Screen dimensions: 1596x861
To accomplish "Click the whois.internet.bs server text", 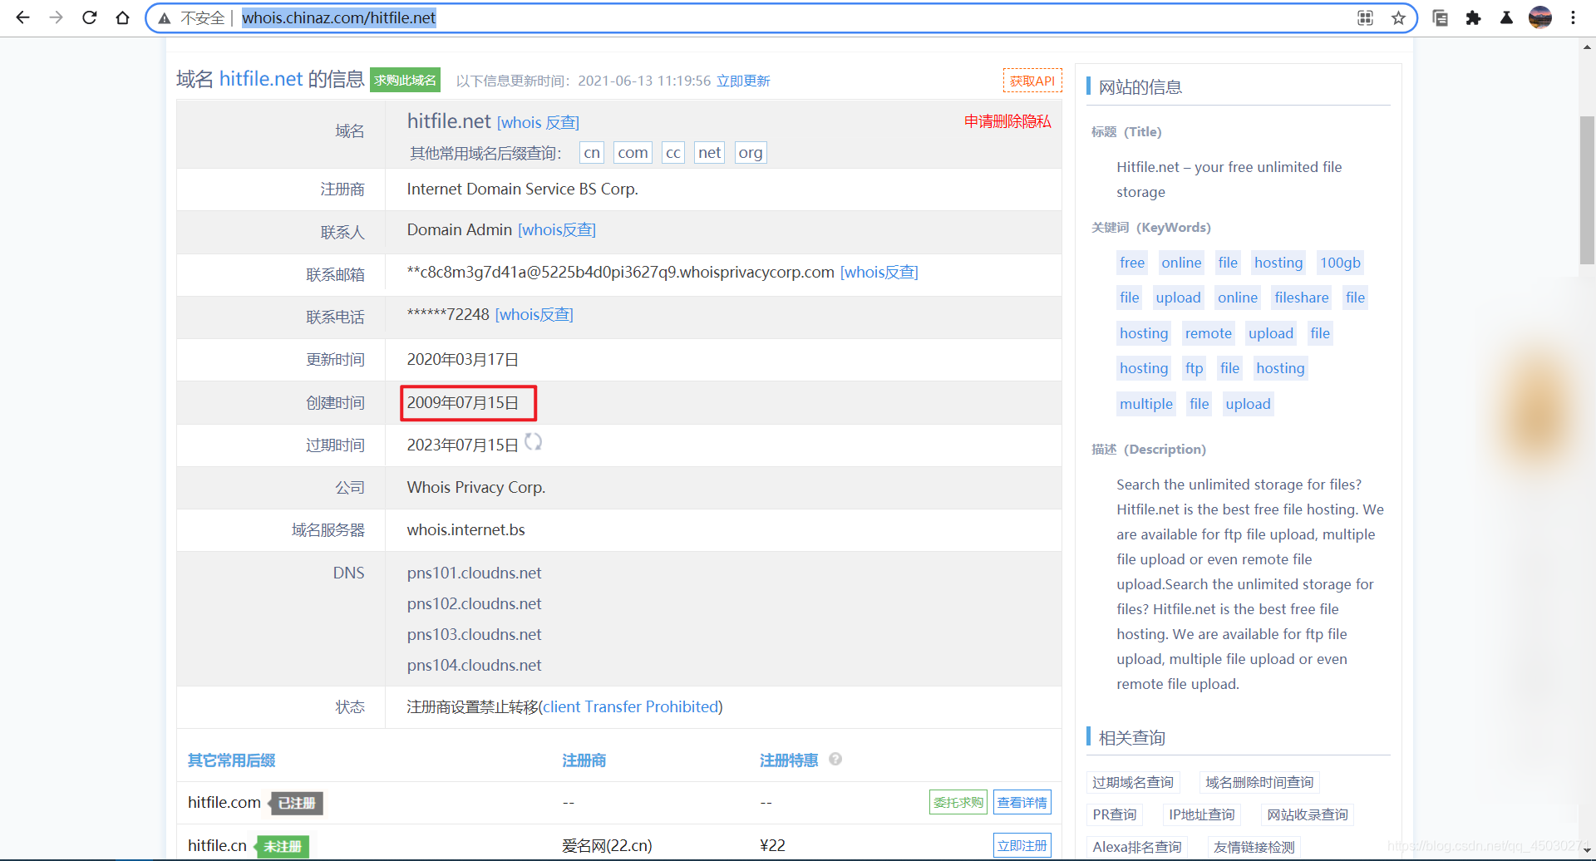I will tap(465, 529).
